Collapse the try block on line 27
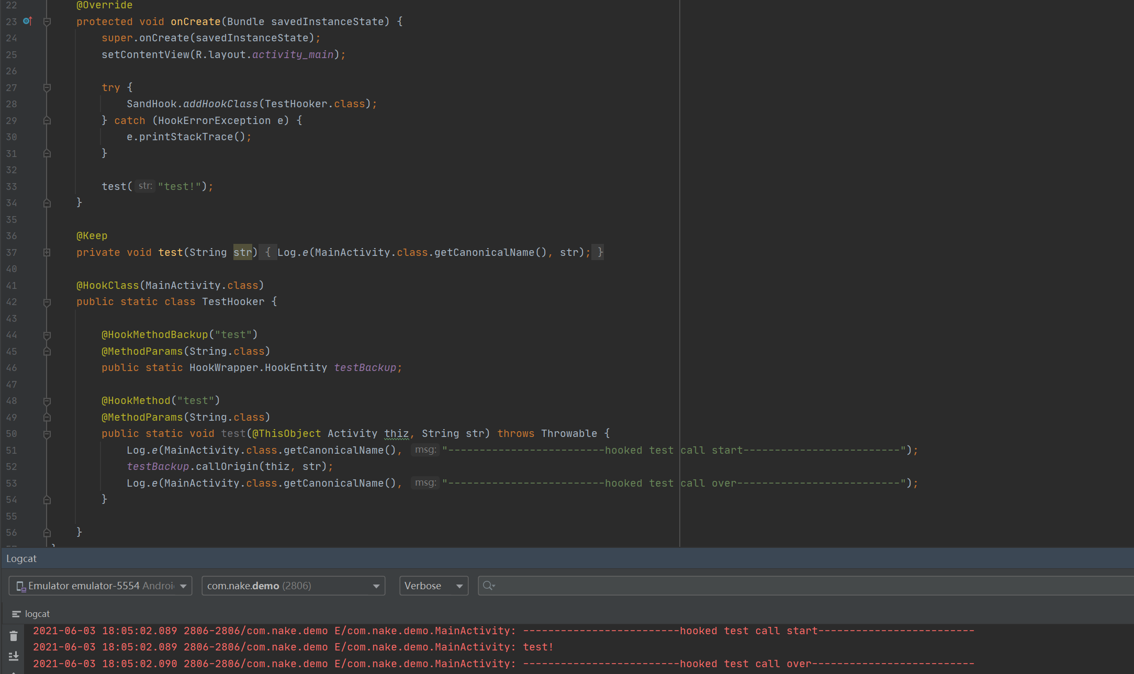 47,88
